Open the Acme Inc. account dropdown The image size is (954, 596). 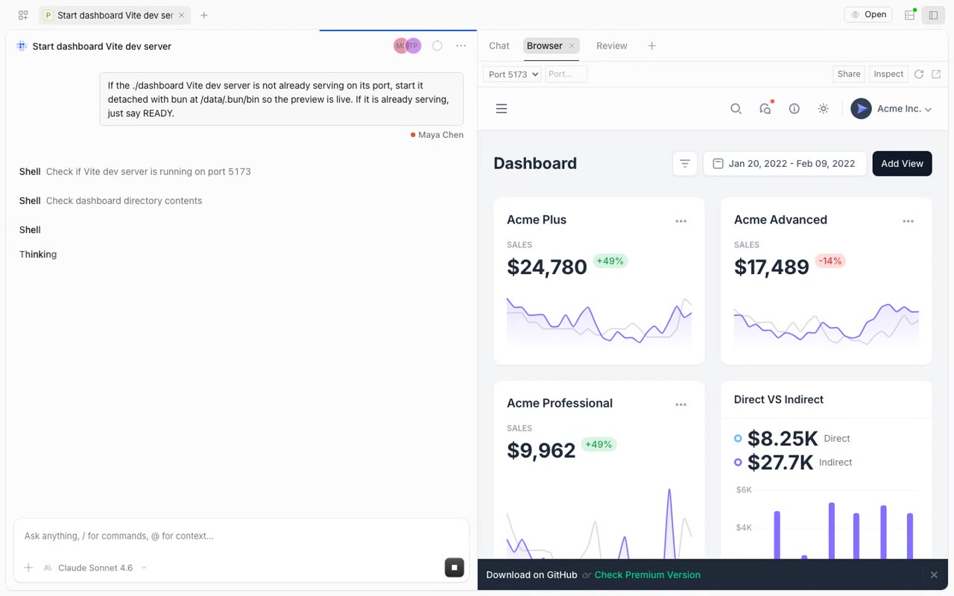891,109
